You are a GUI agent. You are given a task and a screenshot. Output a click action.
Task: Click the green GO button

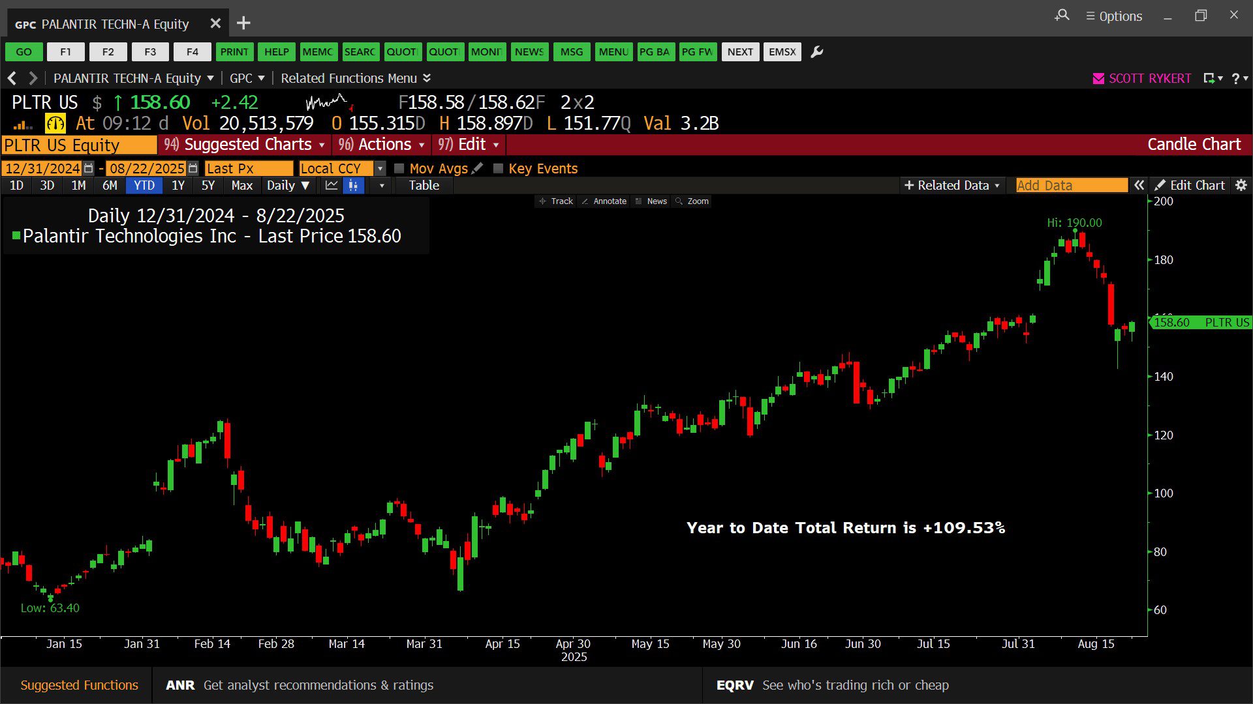click(x=24, y=52)
